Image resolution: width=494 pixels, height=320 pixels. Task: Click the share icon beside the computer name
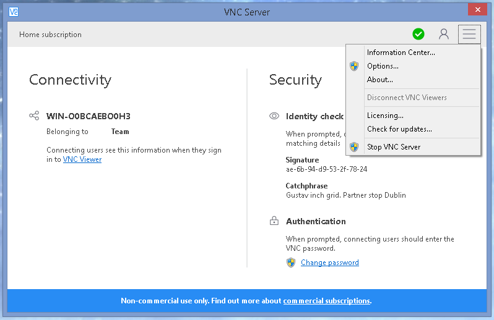(34, 116)
